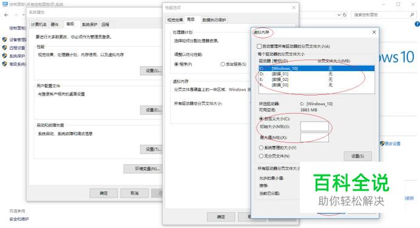
Task: Select the 程序(P) radio button
Action: [x=176, y=64]
